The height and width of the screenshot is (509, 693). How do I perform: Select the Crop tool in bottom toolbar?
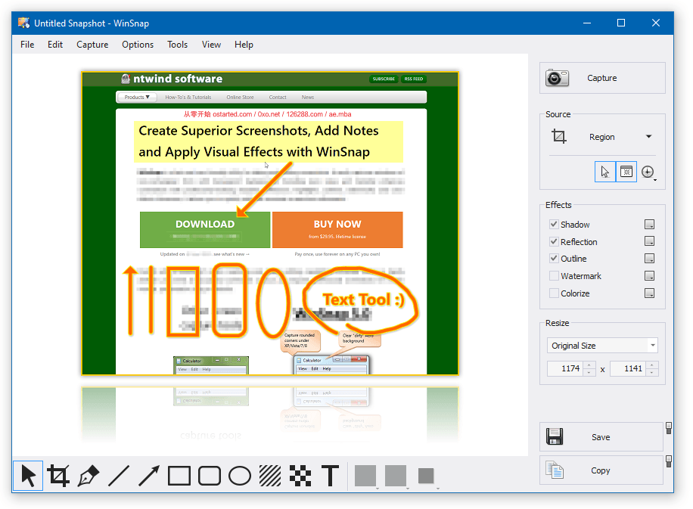pyautogui.click(x=58, y=476)
